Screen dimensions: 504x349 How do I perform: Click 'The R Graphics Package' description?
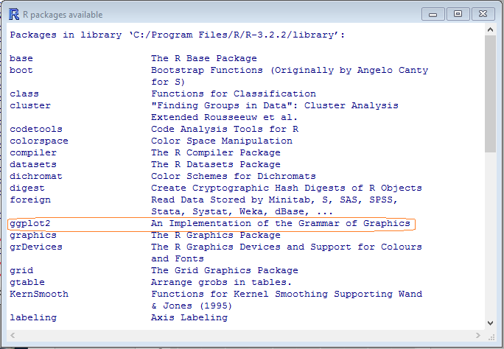coord(216,236)
